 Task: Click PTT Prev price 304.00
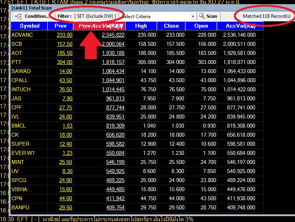click(64, 62)
